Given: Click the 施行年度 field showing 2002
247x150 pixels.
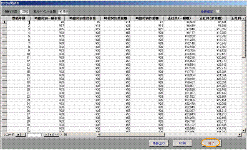Looking at the screenshot, I should [25, 12].
